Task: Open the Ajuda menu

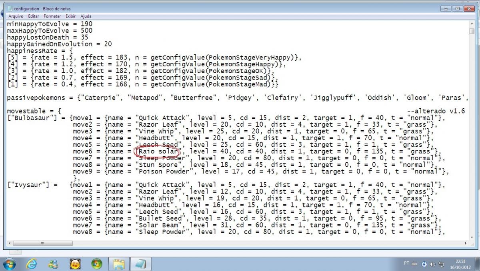Action: (86, 16)
